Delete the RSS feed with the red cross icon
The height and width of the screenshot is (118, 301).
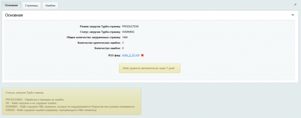coord(142,55)
